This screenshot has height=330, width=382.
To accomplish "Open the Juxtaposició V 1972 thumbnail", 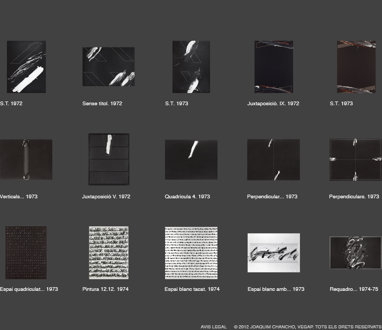I will coord(108,159).
